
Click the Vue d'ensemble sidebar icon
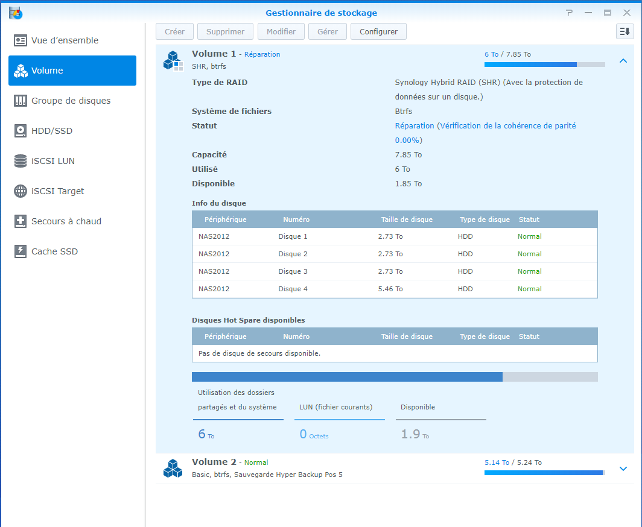[21, 40]
